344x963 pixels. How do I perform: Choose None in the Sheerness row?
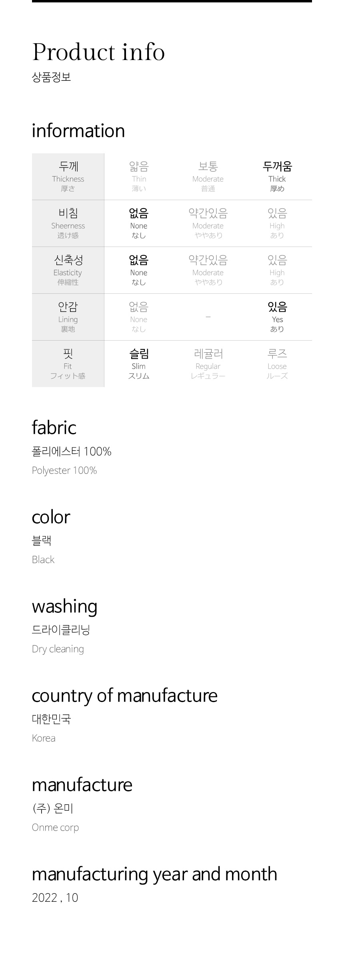[x=139, y=223]
